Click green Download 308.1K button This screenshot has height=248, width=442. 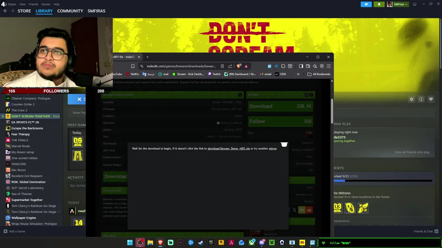coord(280,106)
